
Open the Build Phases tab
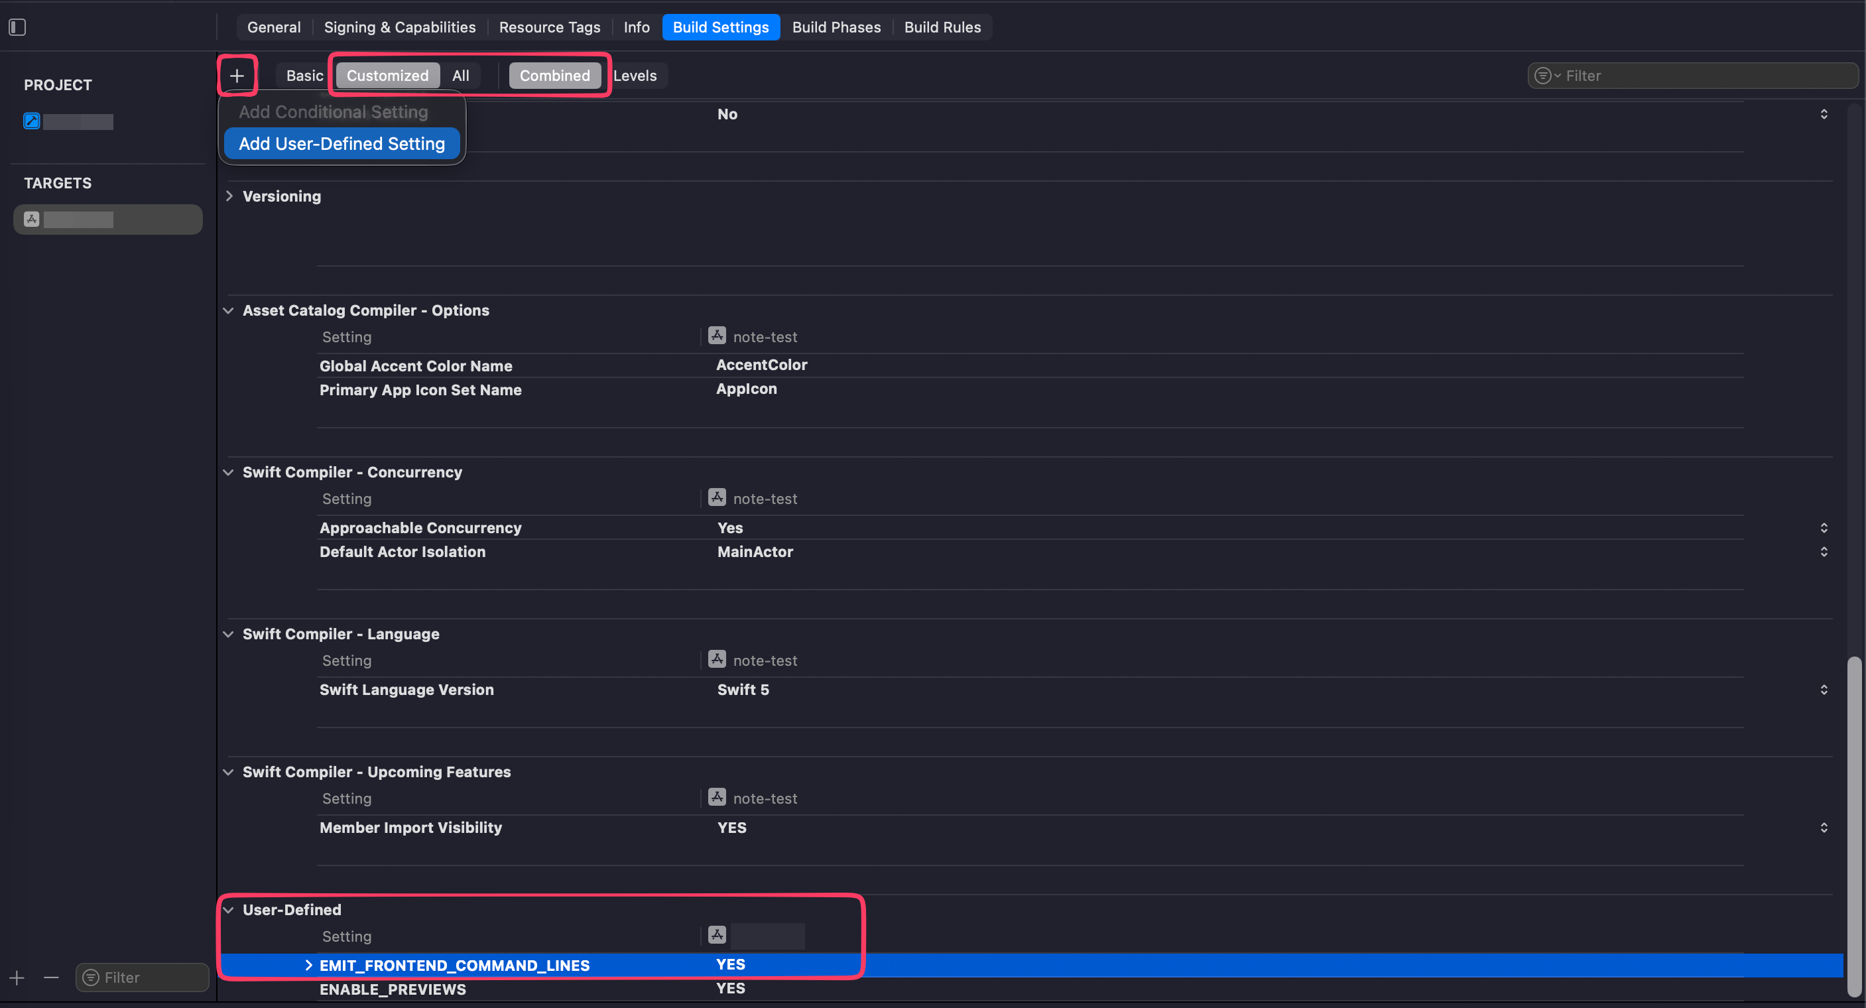tap(836, 28)
